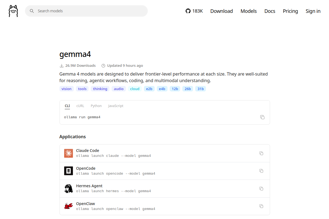Switch to the cURL tab
Screen dimensions: 329x219
[80, 106]
